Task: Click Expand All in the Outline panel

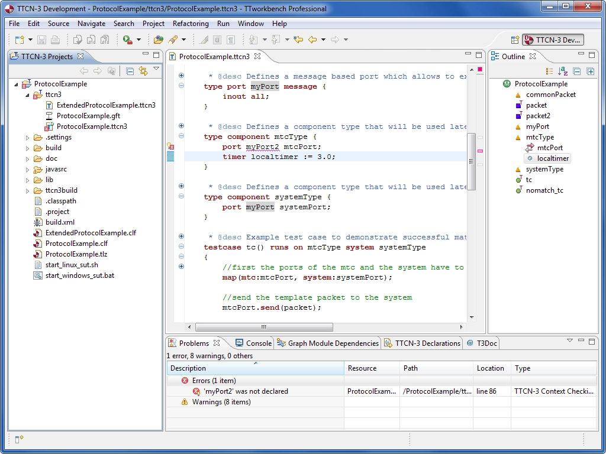Action: click(590, 71)
